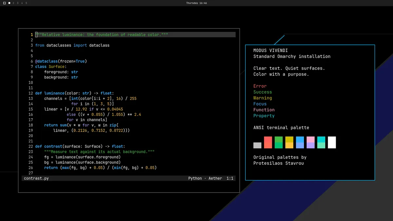The height and width of the screenshot is (221, 393).
Task: Pick the gray ANSI palette swatch
Action: (257, 145)
